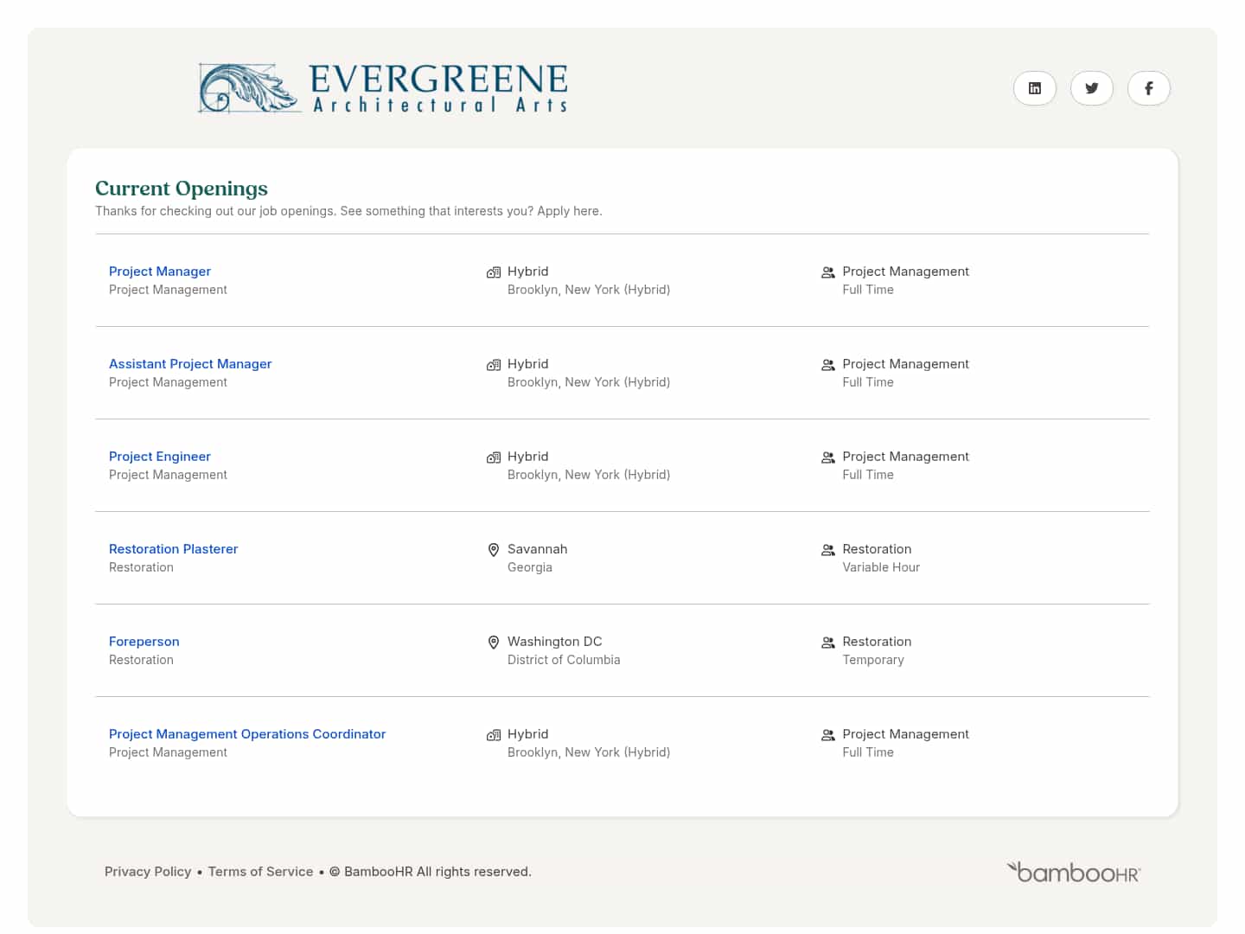This screenshot has height=934, width=1245.
Task: Select the Project Engineer opening
Action: point(159,456)
